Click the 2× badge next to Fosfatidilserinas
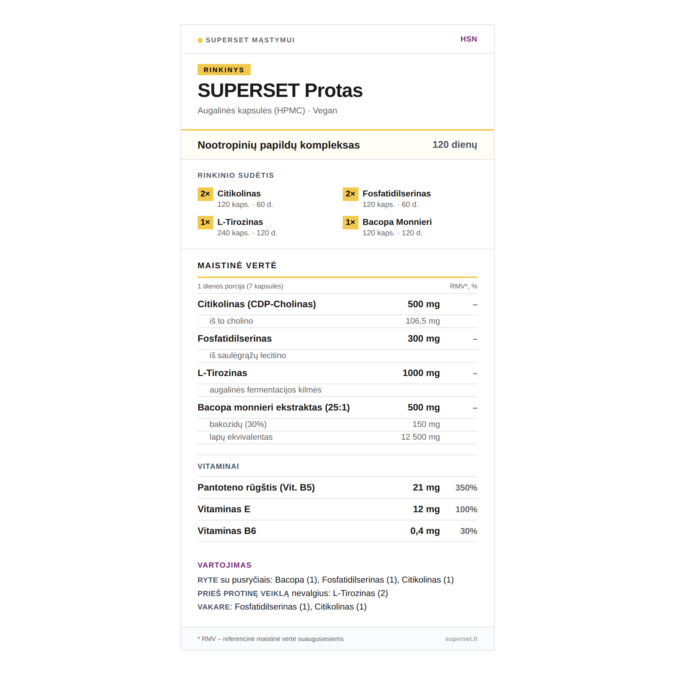 [x=350, y=194]
